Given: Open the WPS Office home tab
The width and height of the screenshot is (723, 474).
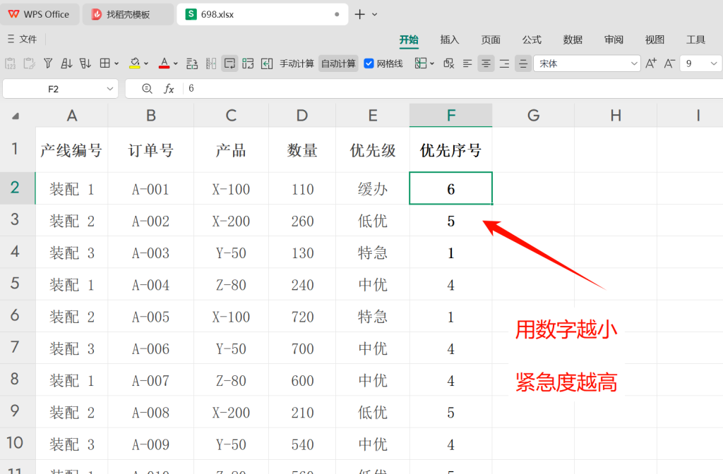Looking at the screenshot, I should point(40,14).
